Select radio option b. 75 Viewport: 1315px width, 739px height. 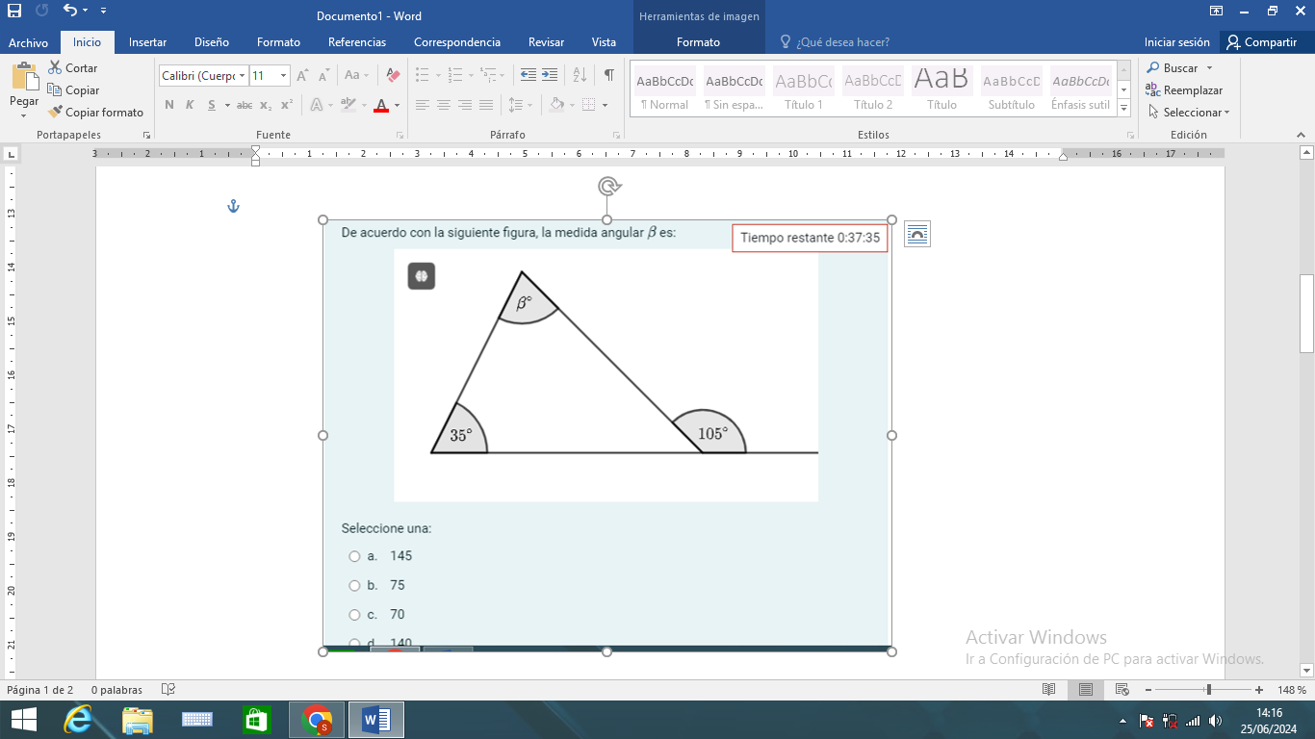coord(354,585)
